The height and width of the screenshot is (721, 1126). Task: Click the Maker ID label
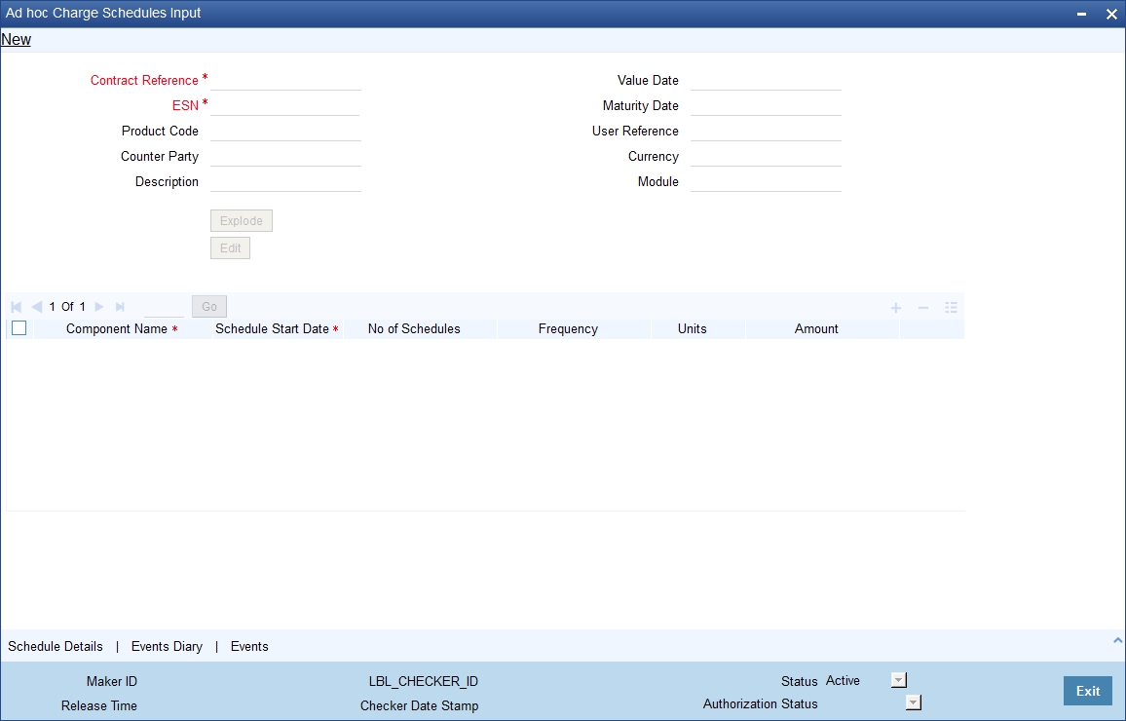[112, 681]
